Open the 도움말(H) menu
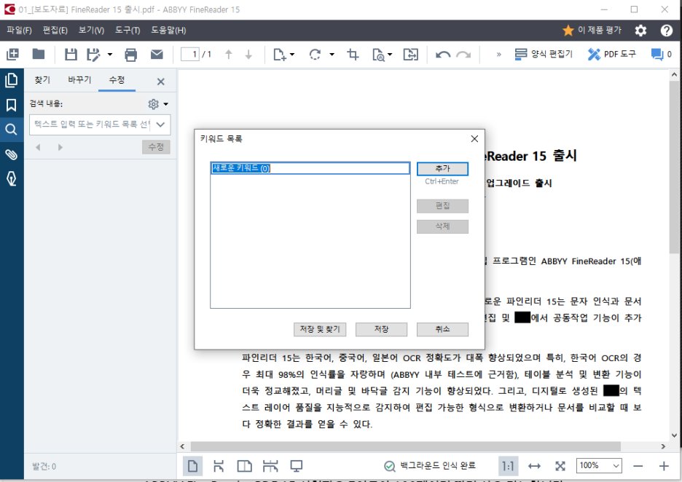 click(x=168, y=30)
